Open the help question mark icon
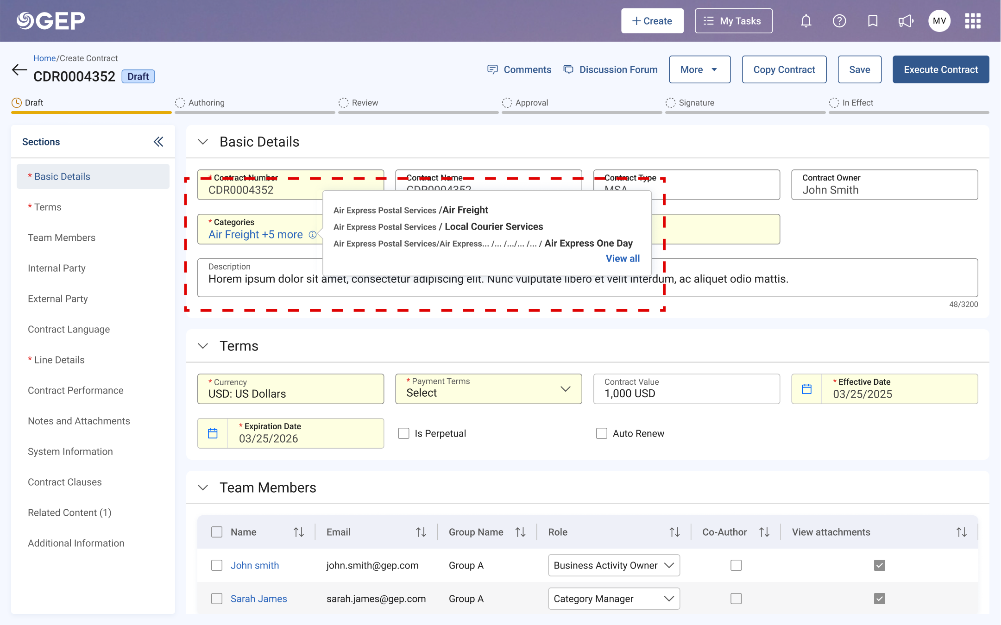The width and height of the screenshot is (1001, 625). 839,21
